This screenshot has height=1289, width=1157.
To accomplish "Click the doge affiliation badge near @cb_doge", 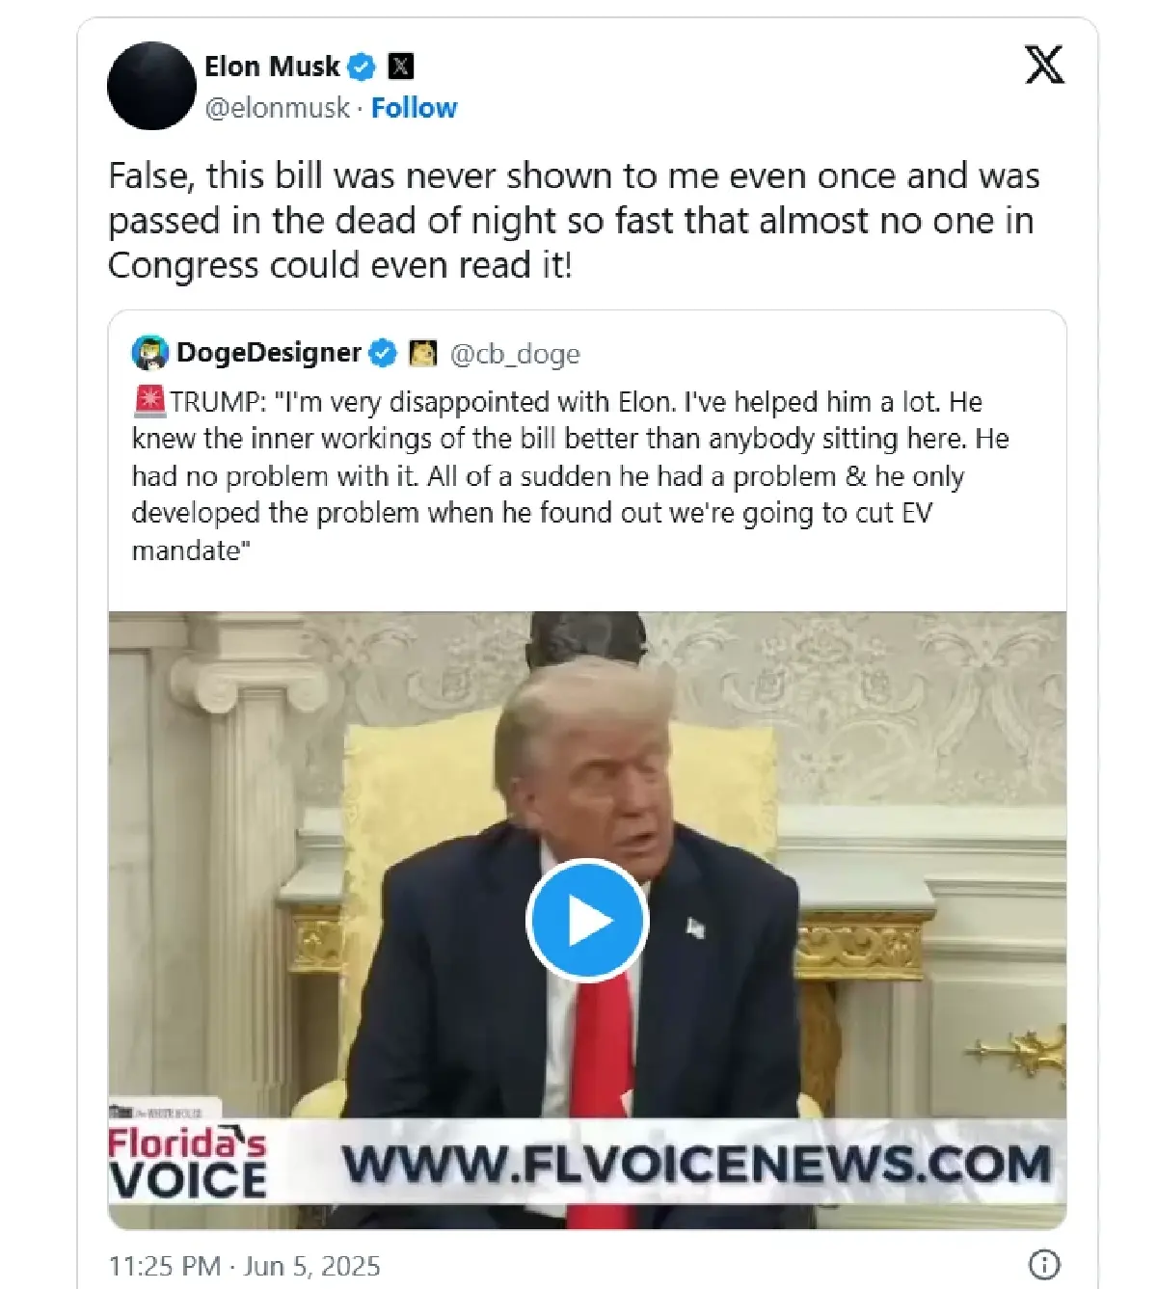I will coord(423,354).
